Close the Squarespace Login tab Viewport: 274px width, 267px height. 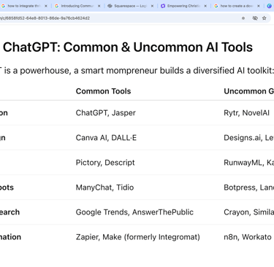[x=152, y=6]
